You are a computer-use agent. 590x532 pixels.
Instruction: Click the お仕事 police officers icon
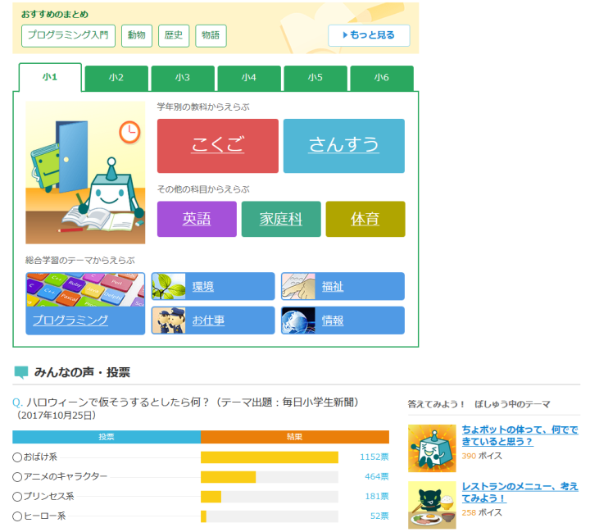click(x=168, y=321)
